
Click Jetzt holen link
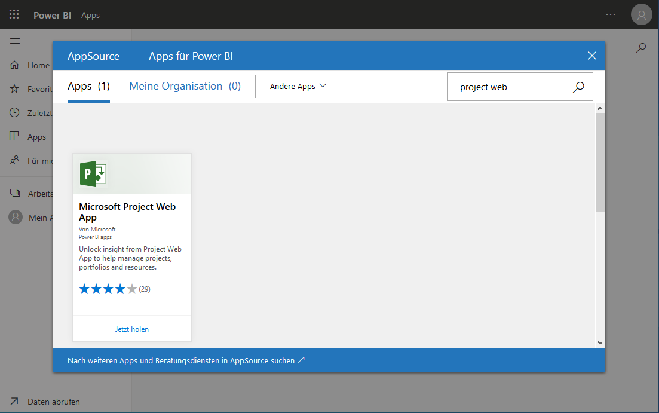[x=132, y=329]
